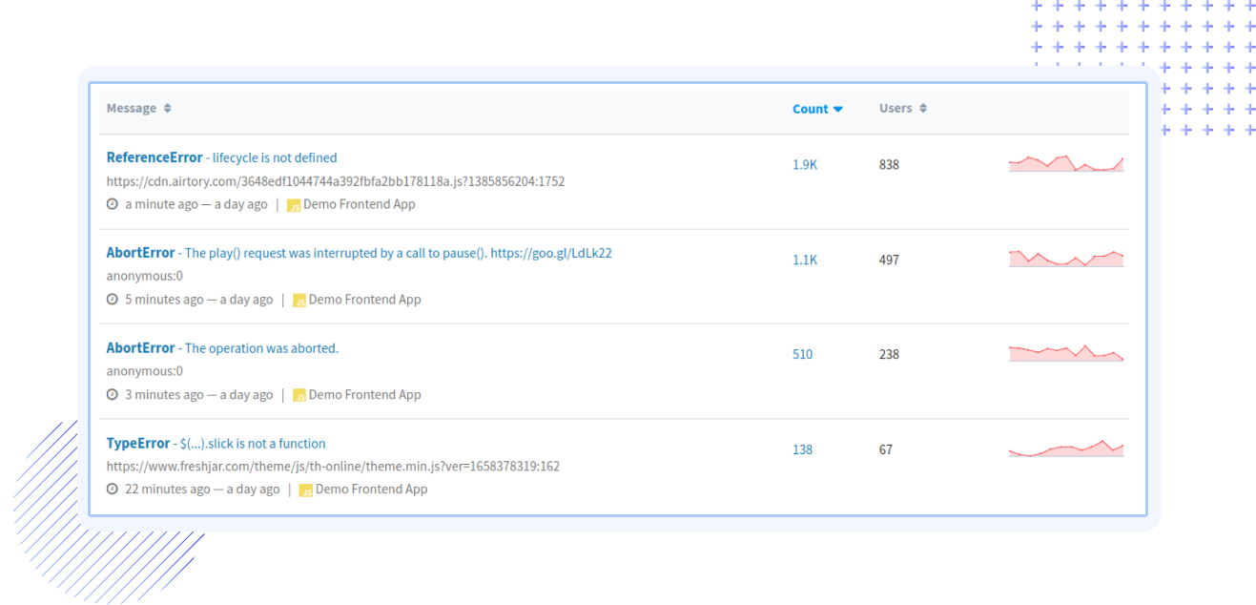This screenshot has height=605, width=1256.
Task: Open the TypeError trend sparkline chart
Action: pyautogui.click(x=1066, y=449)
